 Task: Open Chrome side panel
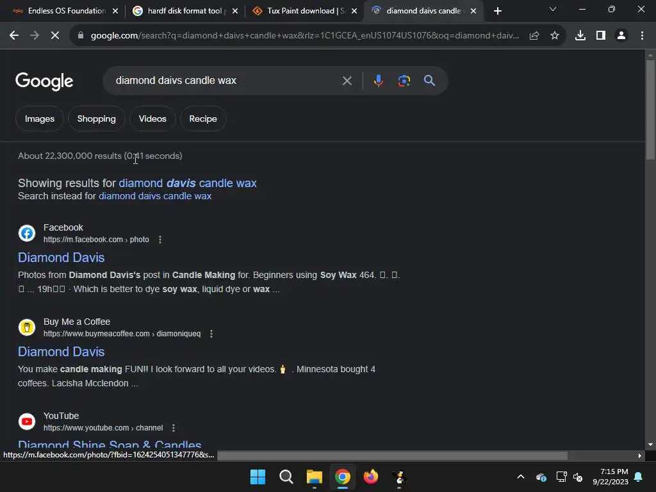click(x=601, y=36)
